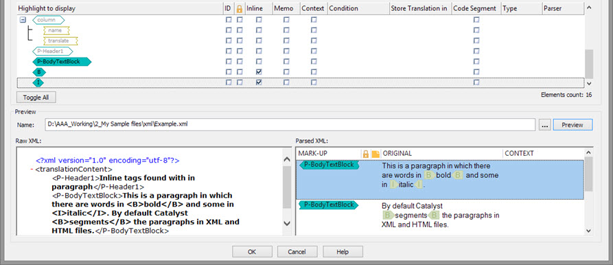613x265 pixels.
Task: Collapse the column element node
Action: (x=23, y=19)
